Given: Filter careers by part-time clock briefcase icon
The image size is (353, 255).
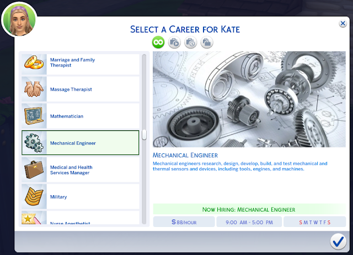Looking at the screenshot, I should tap(191, 42).
